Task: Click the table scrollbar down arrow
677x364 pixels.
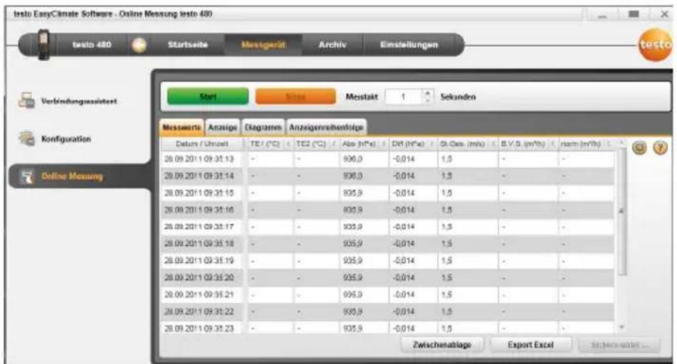Action: point(621,327)
